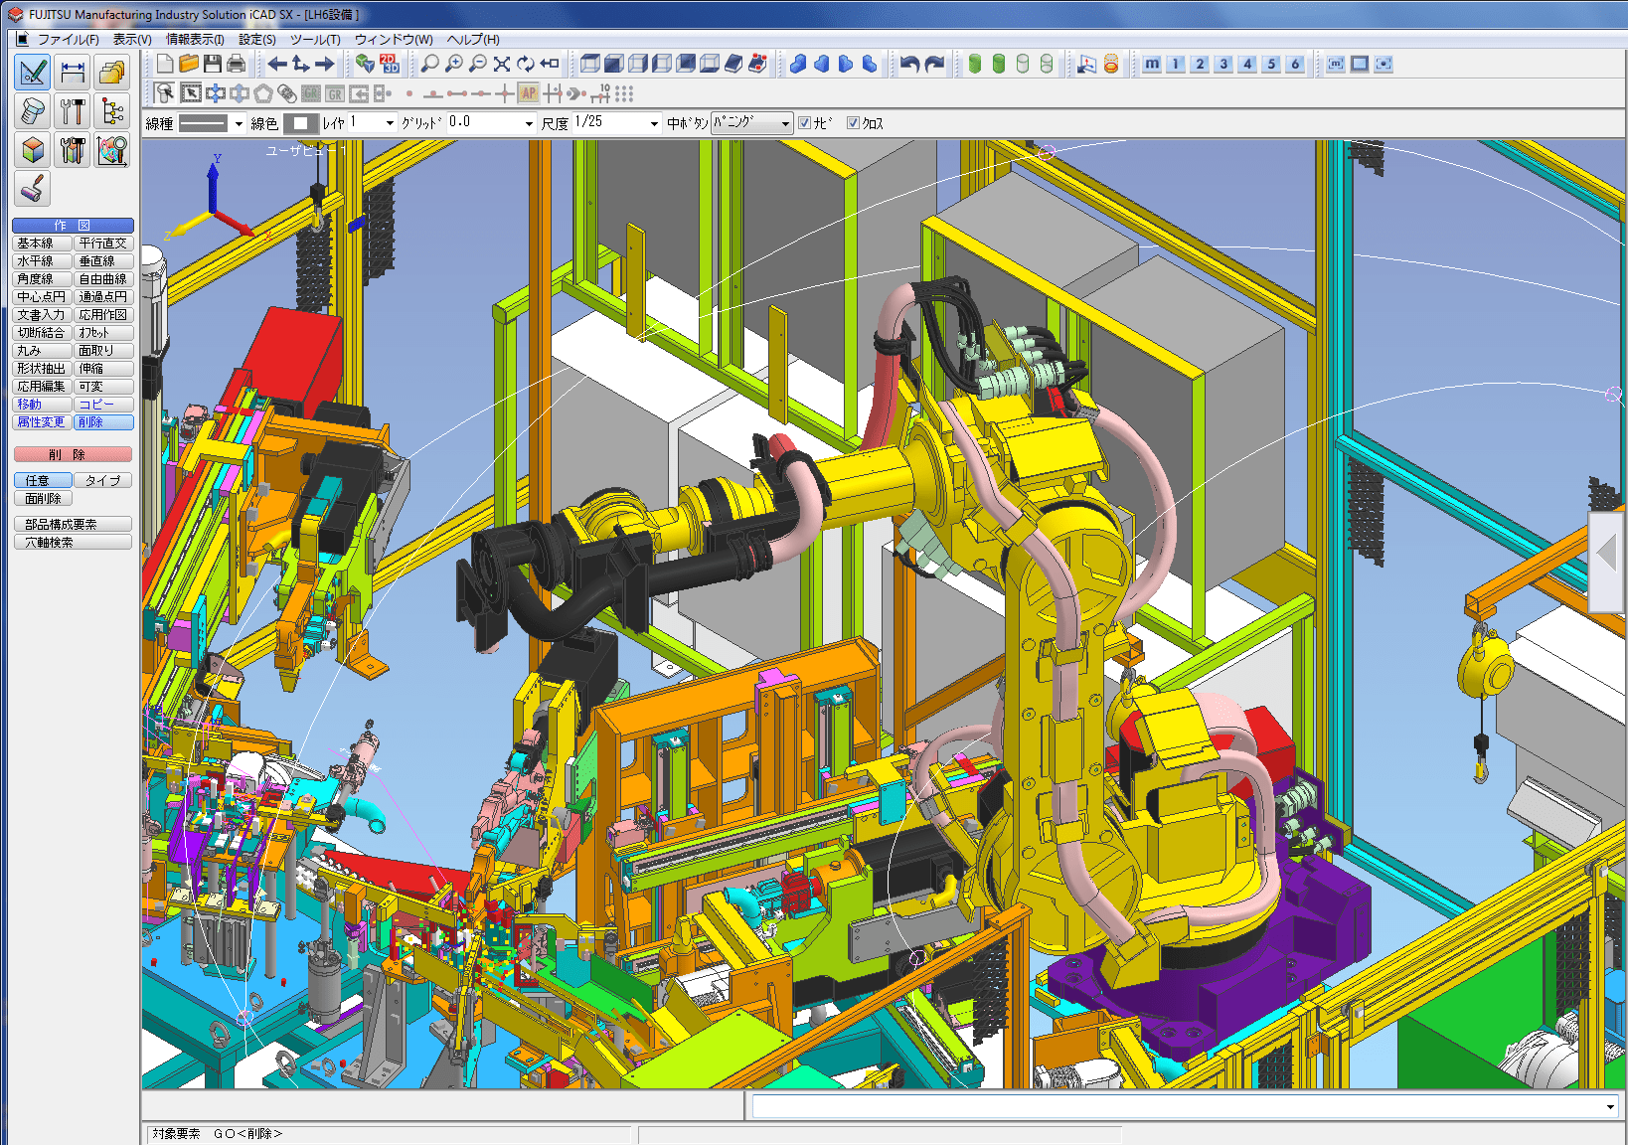Click the 2D/3D switch icon
This screenshot has width=1628, height=1145.
pyautogui.click(x=390, y=64)
